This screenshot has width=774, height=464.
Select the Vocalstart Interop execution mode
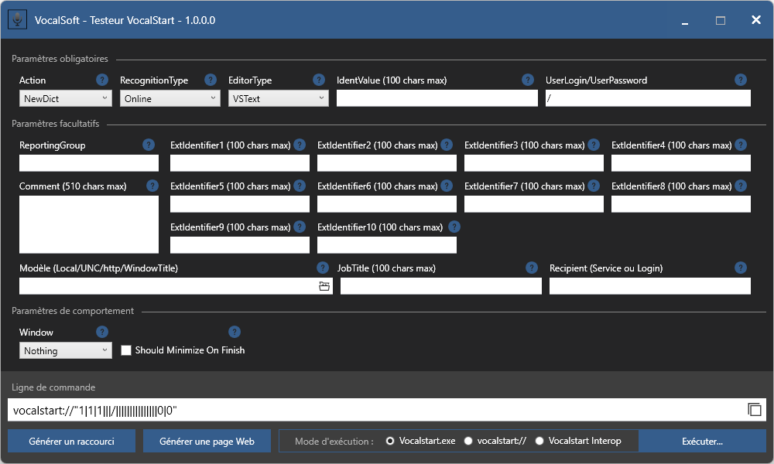coord(539,441)
